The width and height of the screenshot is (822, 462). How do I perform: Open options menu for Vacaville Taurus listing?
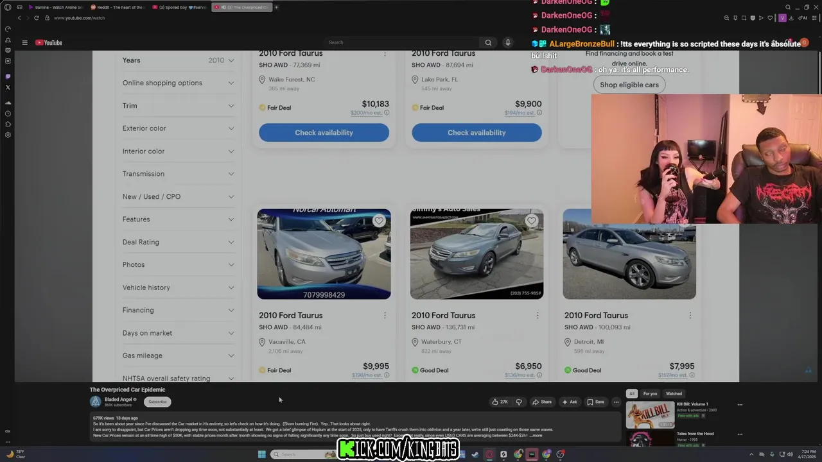tap(385, 316)
